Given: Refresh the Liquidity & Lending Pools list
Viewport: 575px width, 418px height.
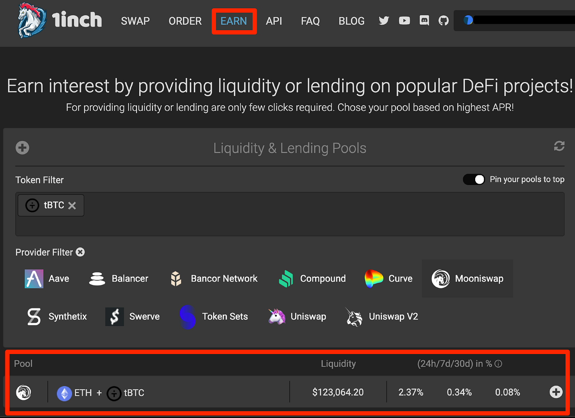Looking at the screenshot, I should [x=559, y=146].
